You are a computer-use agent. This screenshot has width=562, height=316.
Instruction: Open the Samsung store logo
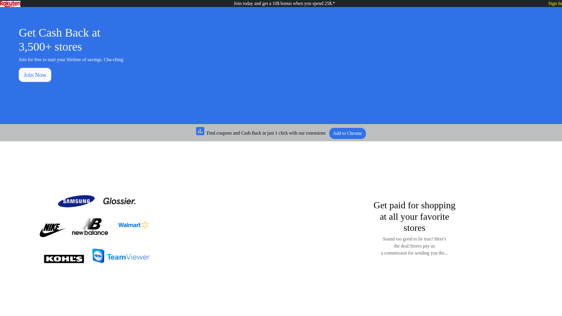(76, 201)
